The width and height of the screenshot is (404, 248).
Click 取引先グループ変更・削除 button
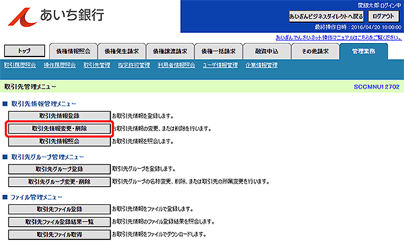point(59,182)
